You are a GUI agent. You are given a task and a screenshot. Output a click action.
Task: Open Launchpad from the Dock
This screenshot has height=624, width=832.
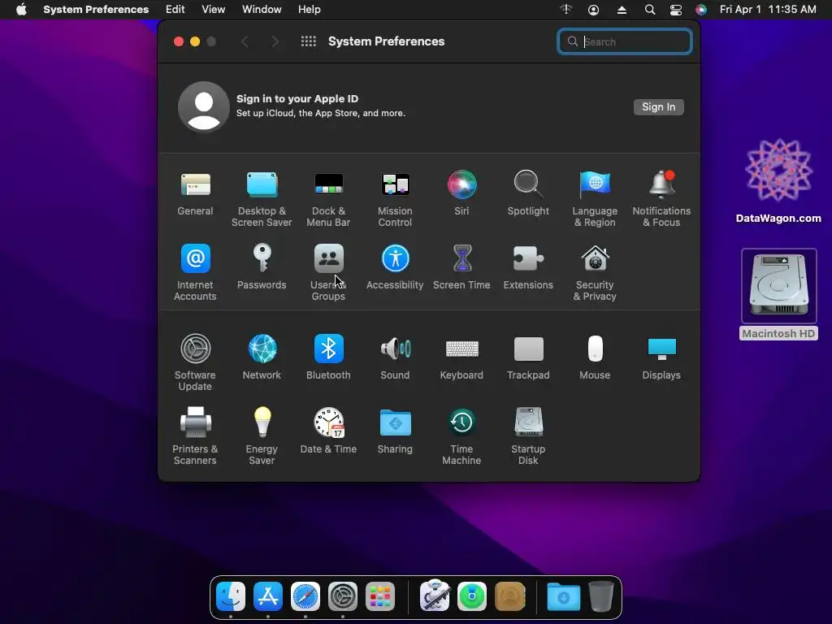pyautogui.click(x=380, y=596)
